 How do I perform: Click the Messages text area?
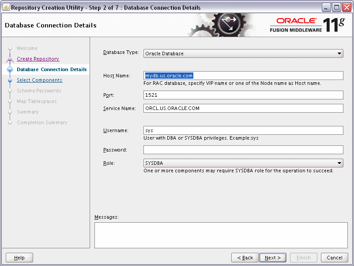[221, 235]
